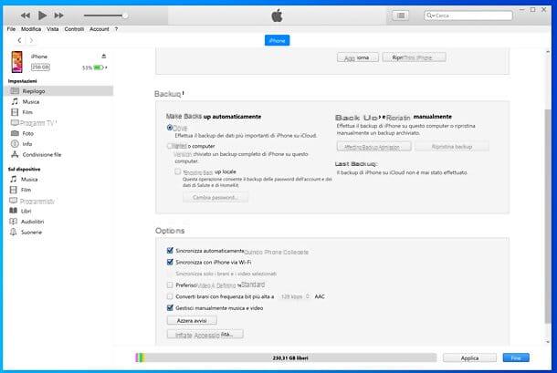Viewport: 557px width, 373px height.
Task: Open Film under Sul dispositivo
Action: tap(26, 190)
